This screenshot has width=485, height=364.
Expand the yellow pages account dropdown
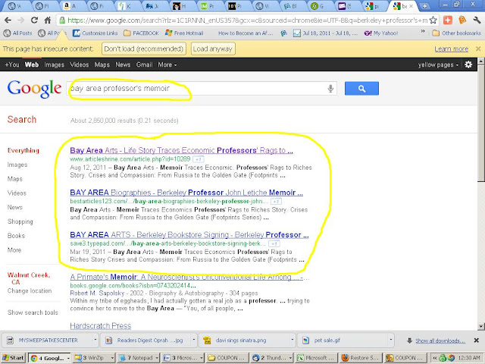[x=438, y=64]
